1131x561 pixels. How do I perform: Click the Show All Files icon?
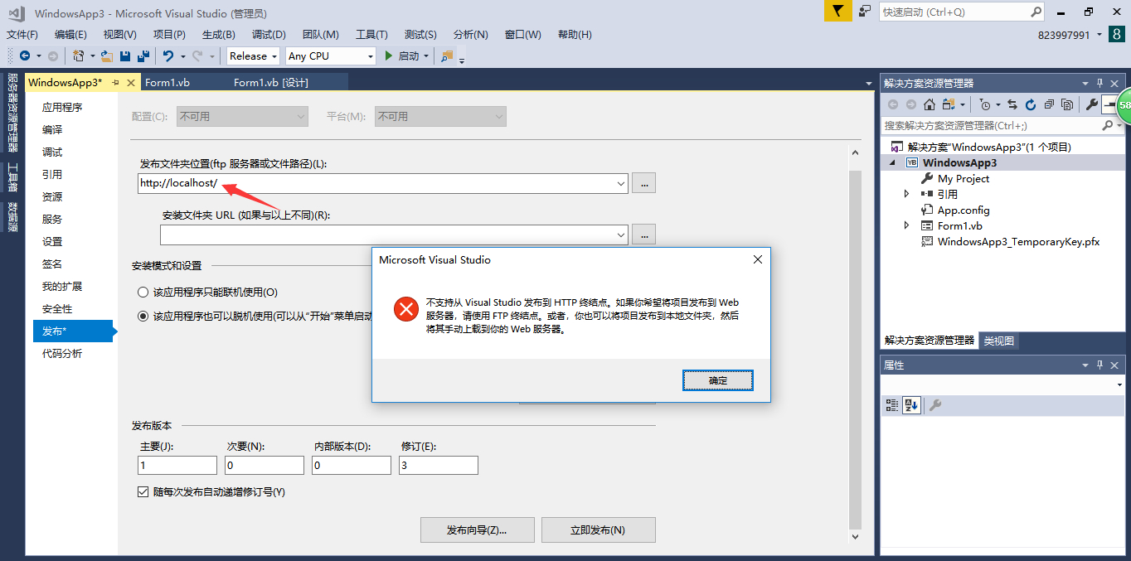click(x=1067, y=104)
